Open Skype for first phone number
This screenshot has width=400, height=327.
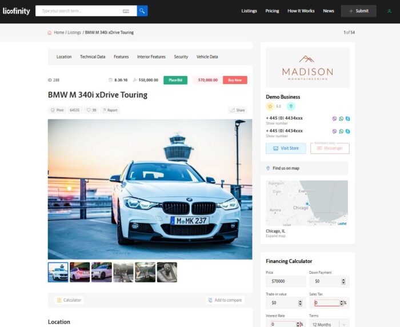tap(347, 119)
